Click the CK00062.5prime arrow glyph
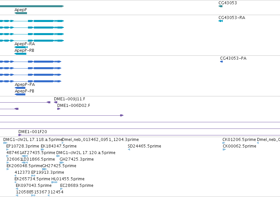The image size is (280, 197). pyautogui.click(x=224, y=149)
